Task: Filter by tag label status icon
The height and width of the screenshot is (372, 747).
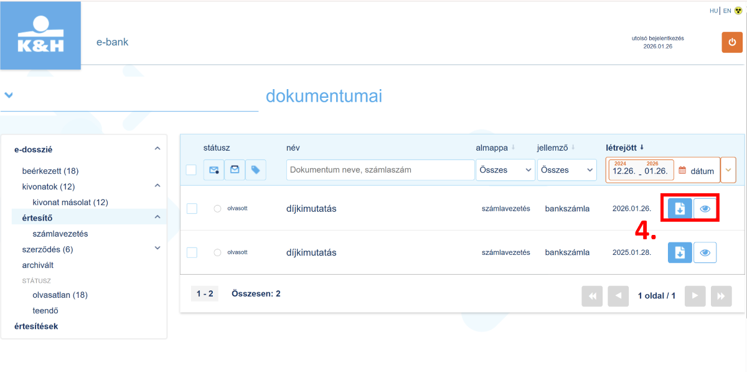Action: [x=256, y=170]
